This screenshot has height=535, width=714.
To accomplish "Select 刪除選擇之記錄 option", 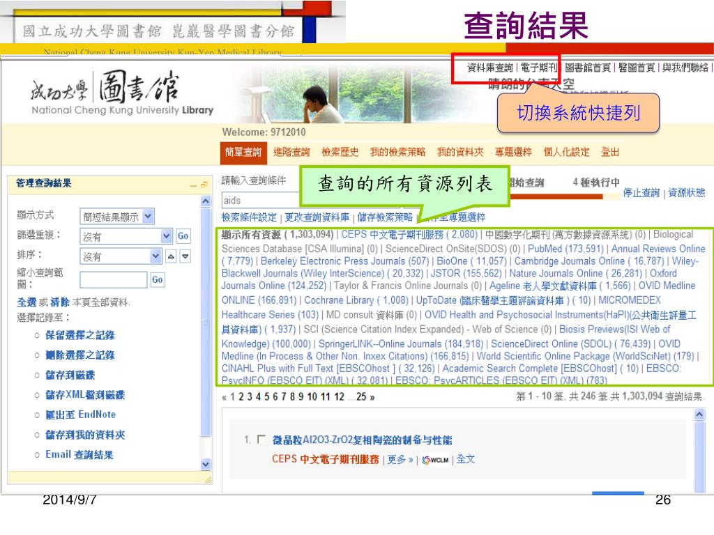I will (80, 355).
